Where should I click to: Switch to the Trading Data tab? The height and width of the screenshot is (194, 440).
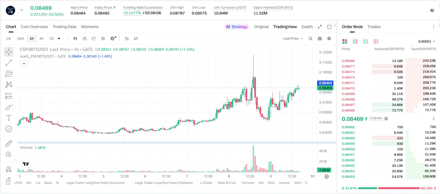(x=64, y=27)
